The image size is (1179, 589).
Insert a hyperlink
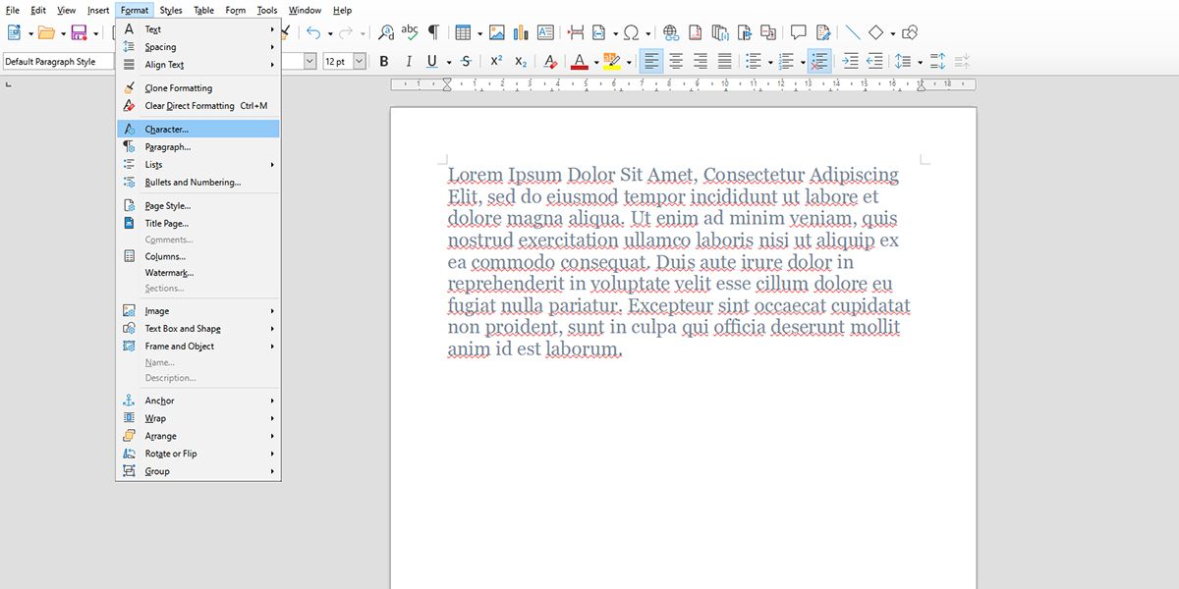coord(671,31)
